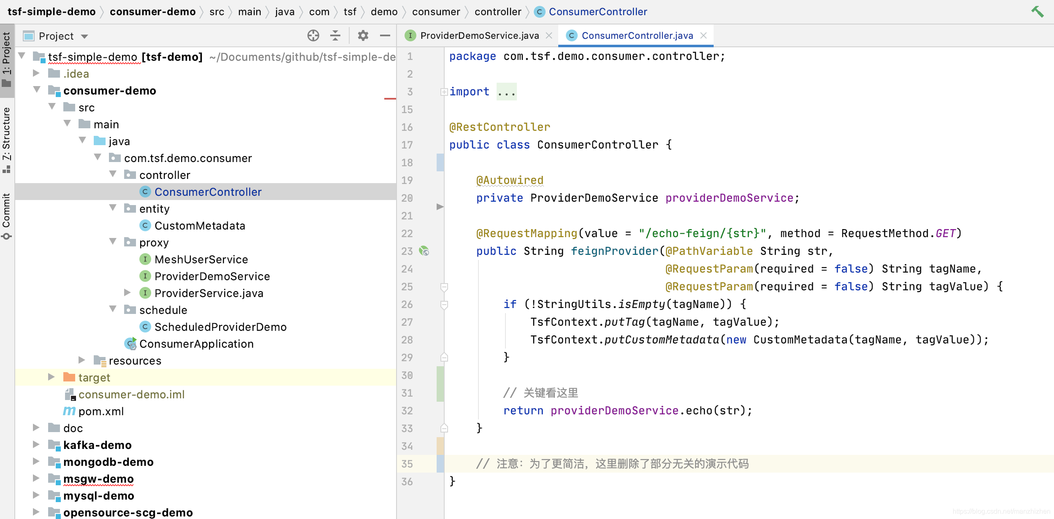Expand the target folder
The width and height of the screenshot is (1054, 519).
(x=51, y=377)
